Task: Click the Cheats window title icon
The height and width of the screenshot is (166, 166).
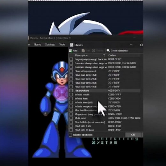Action: click(x=72, y=45)
